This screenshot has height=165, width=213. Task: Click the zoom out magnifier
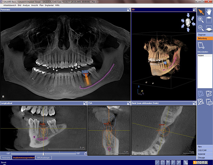tap(201, 28)
